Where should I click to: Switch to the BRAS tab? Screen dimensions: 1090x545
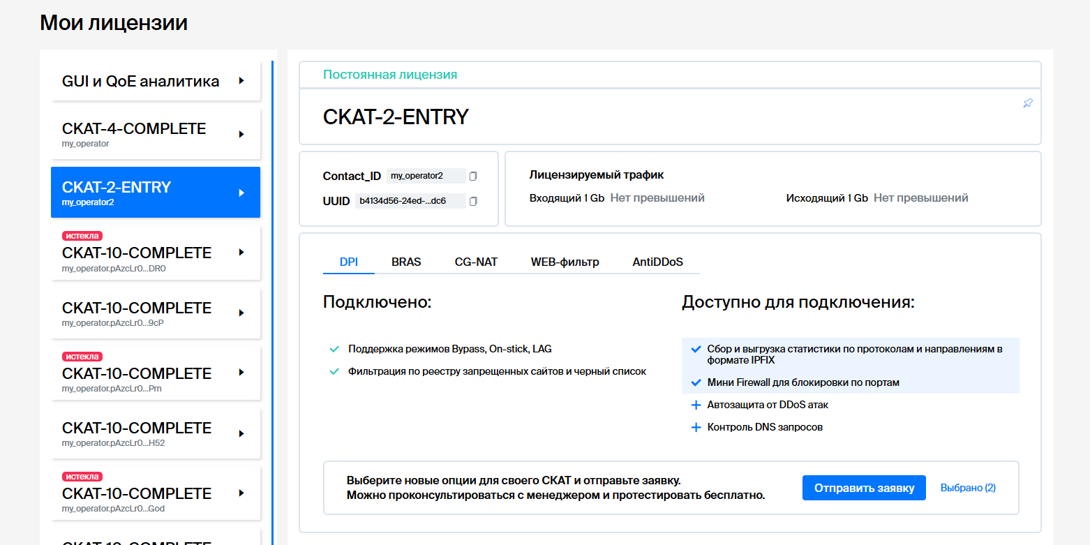(x=406, y=262)
